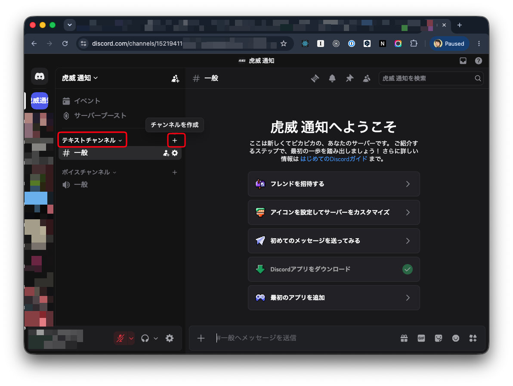Open server menu dropdown 虎威 通知
The height and width of the screenshot is (386, 513).
point(80,78)
